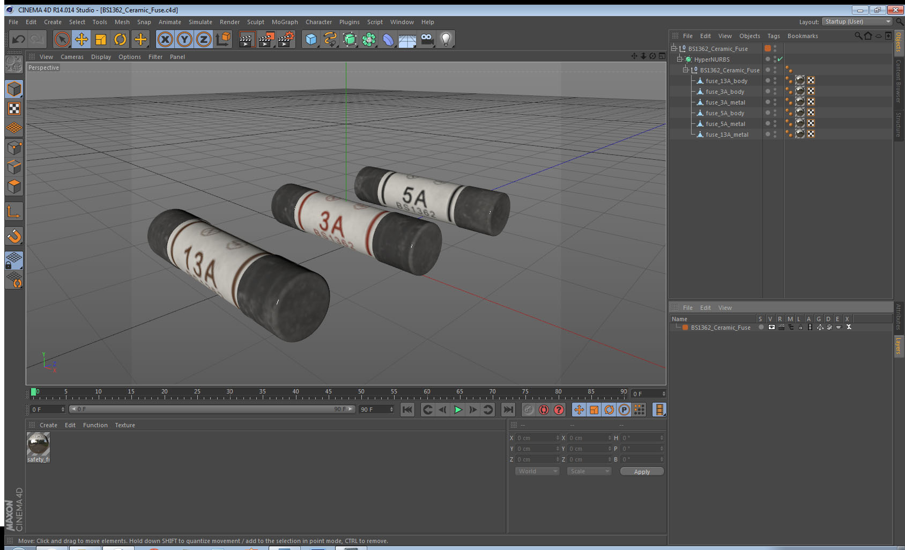Image resolution: width=905 pixels, height=550 pixels.
Task: Click material tag on fuse_3A_body
Action: (x=800, y=91)
